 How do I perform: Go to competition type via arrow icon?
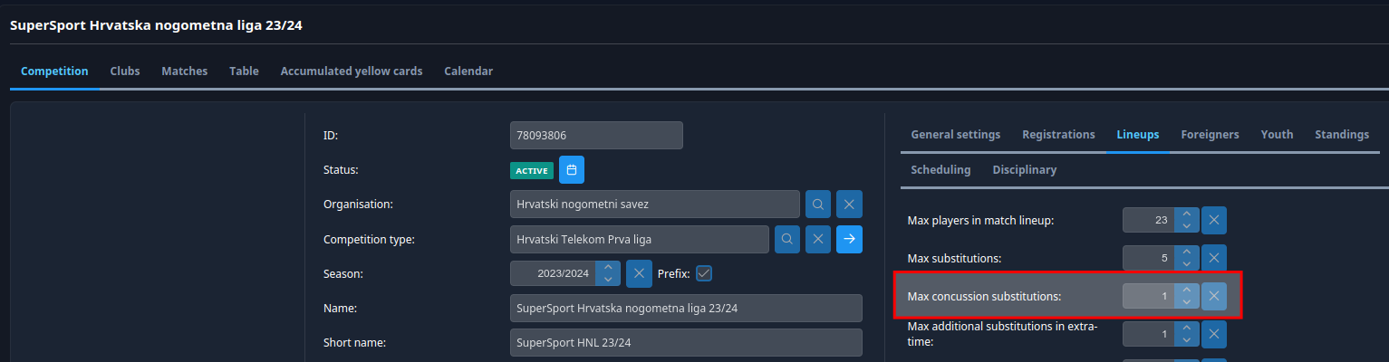pos(849,239)
